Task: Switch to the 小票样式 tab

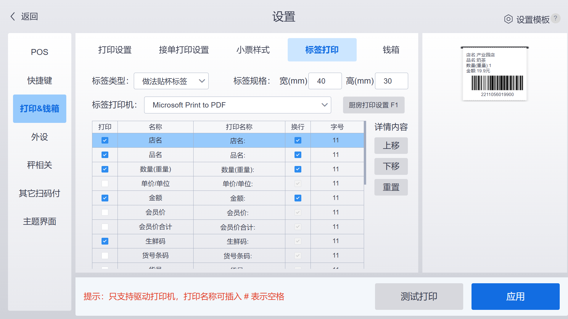Action: [x=253, y=50]
